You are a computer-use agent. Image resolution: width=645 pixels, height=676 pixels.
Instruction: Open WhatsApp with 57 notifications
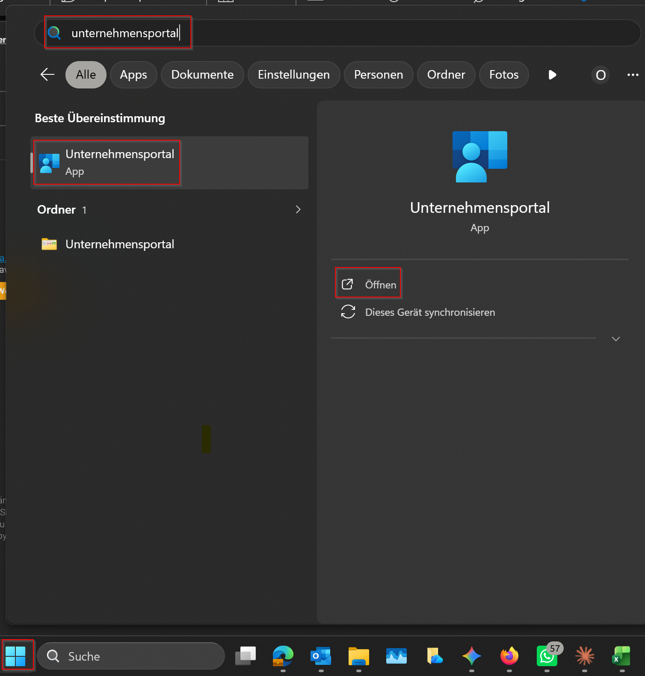[547, 656]
